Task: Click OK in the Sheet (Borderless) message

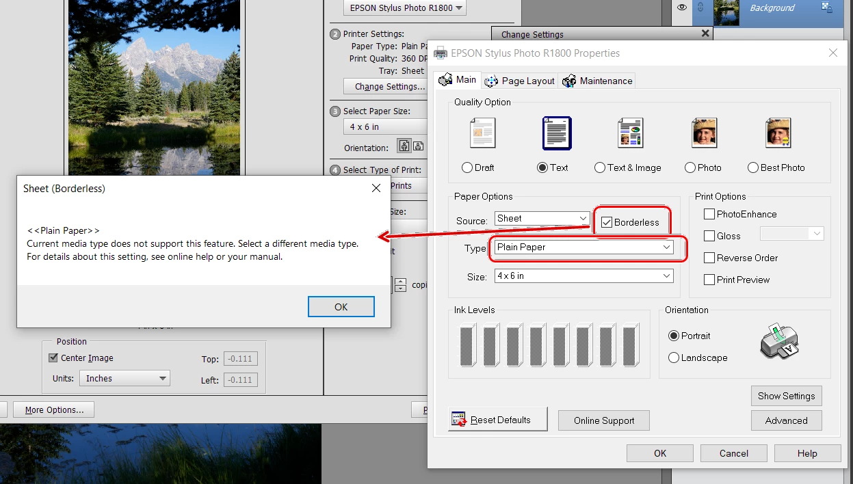Action: point(341,307)
